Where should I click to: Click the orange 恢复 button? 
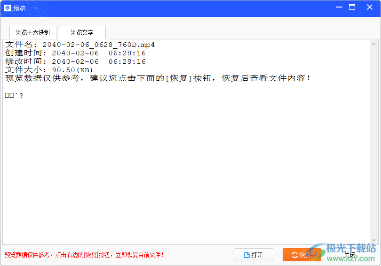click(x=302, y=255)
